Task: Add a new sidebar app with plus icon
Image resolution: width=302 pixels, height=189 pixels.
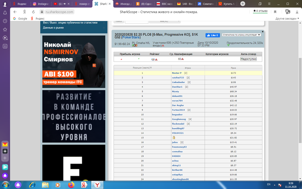Action: (5, 158)
